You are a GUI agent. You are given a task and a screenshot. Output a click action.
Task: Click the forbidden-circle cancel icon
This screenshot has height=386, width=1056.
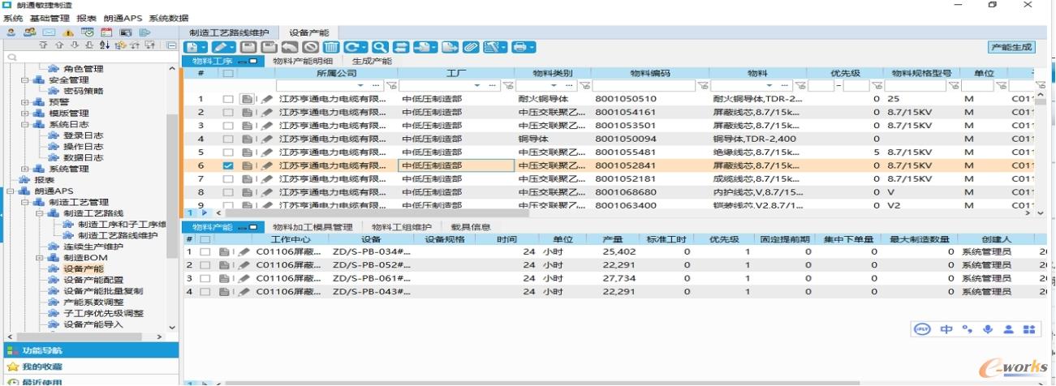311,47
